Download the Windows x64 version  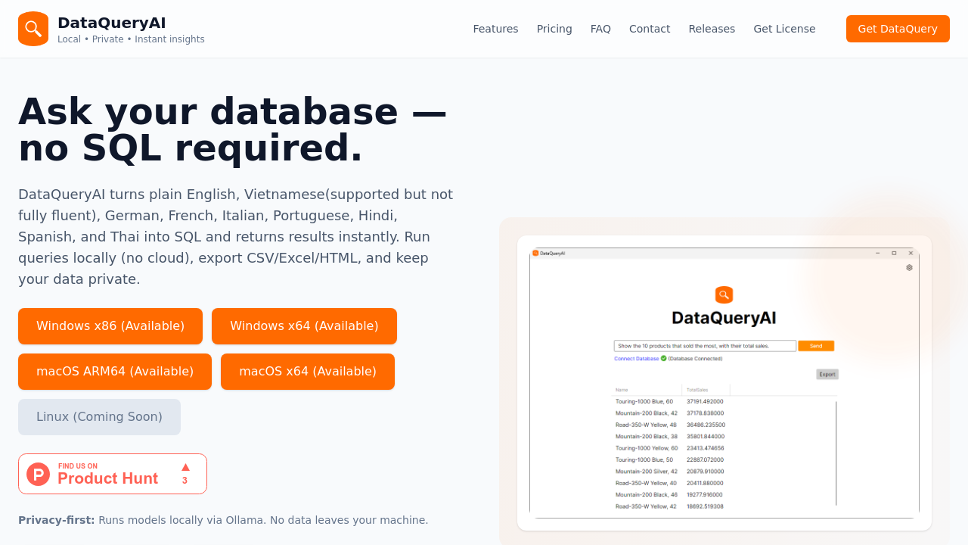click(x=304, y=326)
